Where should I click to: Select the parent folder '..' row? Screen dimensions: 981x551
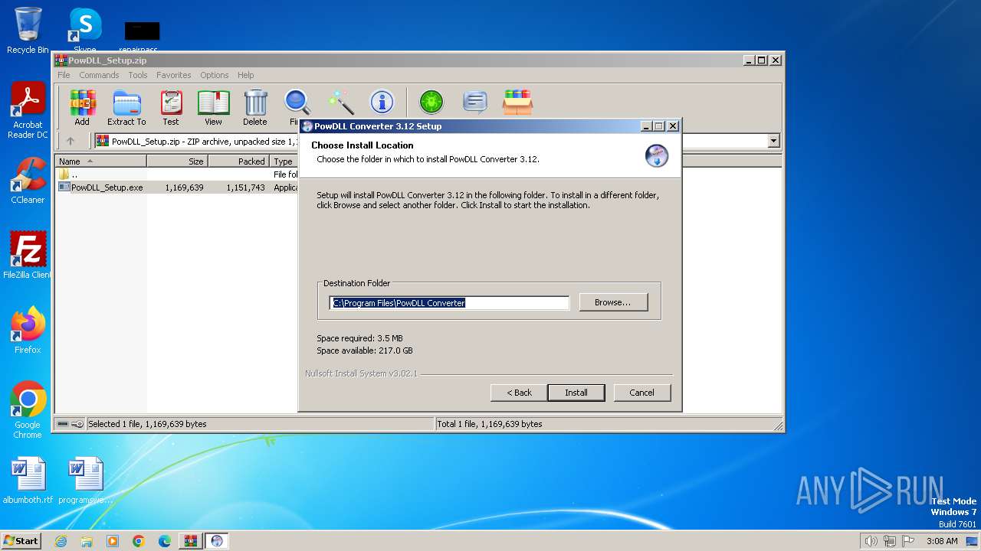pyautogui.click(x=178, y=174)
